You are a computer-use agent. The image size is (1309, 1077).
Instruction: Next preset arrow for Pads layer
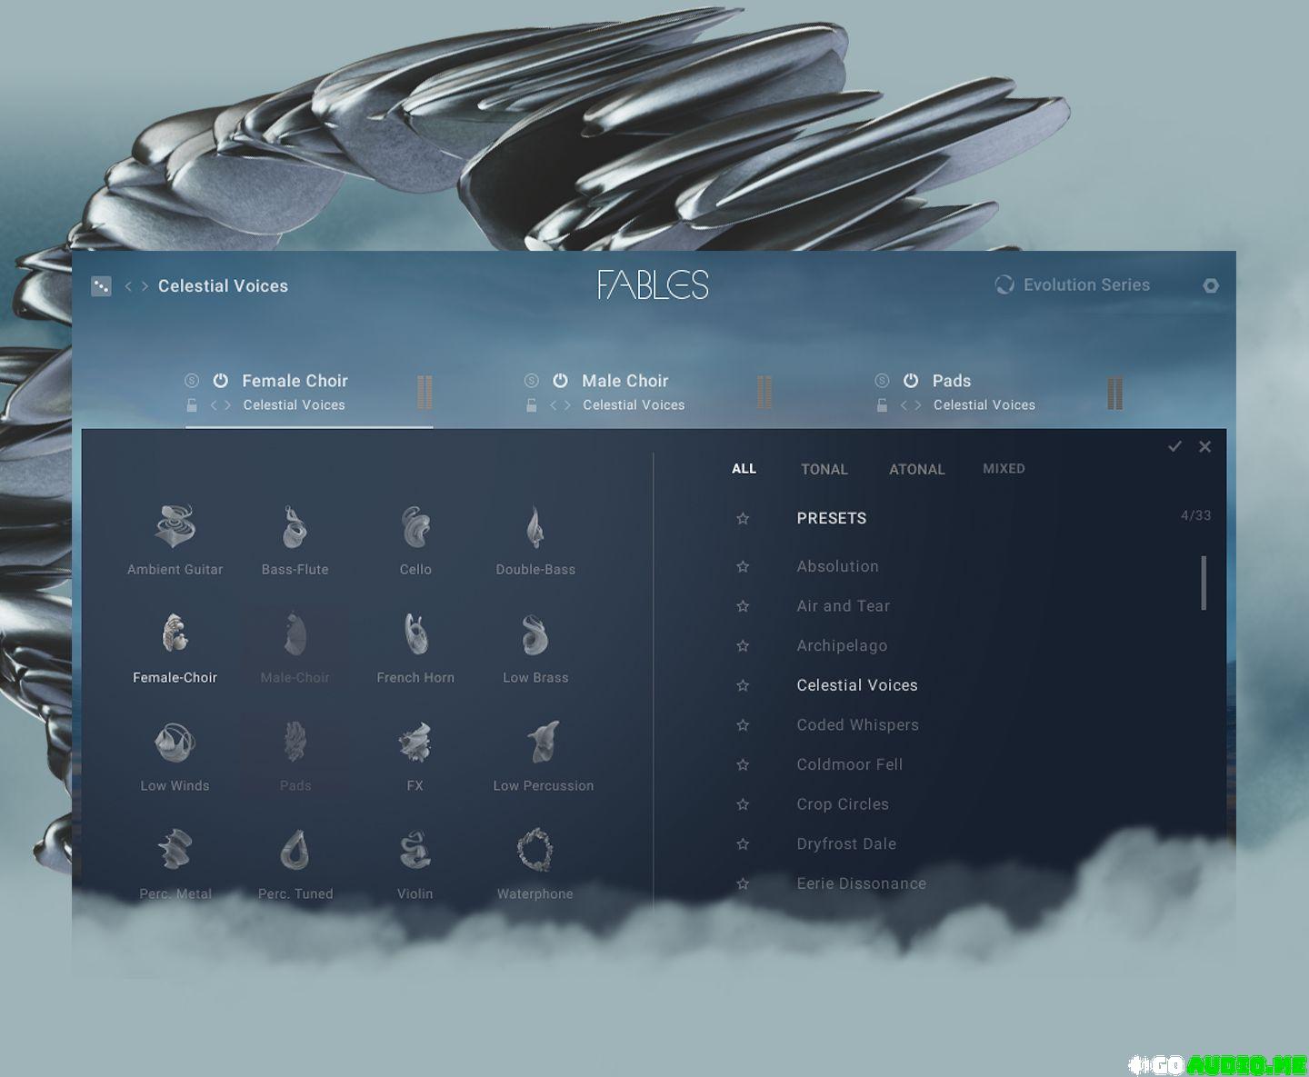click(918, 405)
